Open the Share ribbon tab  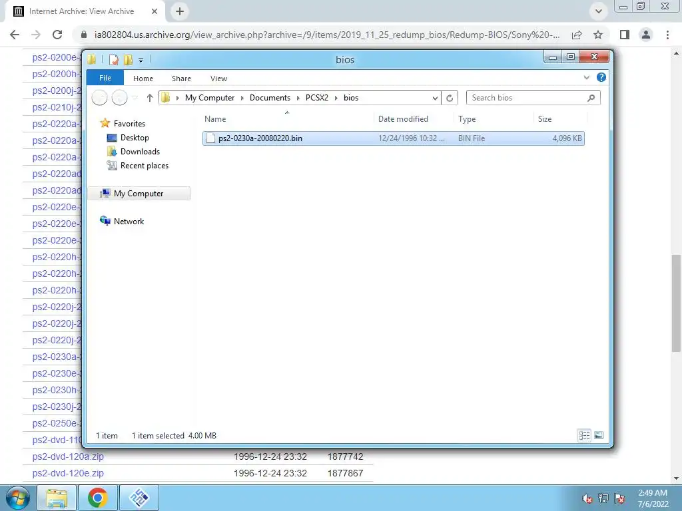click(x=181, y=79)
